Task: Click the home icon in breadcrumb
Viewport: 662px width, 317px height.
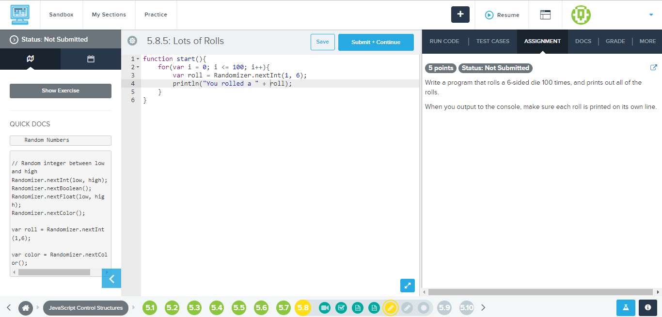Action: click(x=26, y=308)
